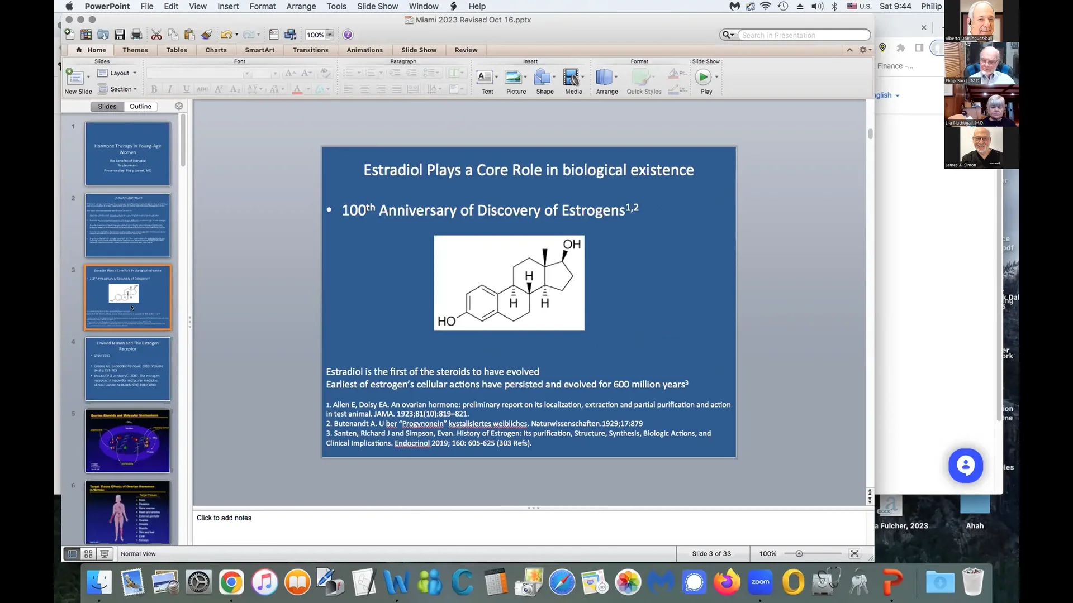Image resolution: width=1073 pixels, height=603 pixels.
Task: Open the Themes ribbon tab
Action: (135, 50)
